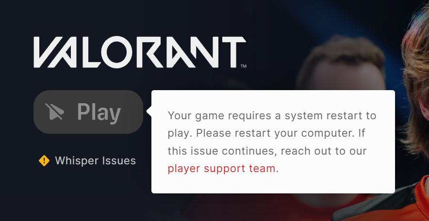The height and width of the screenshot is (221, 429).
Task: Click the yellow warning diamond icon
Action: tap(44, 160)
